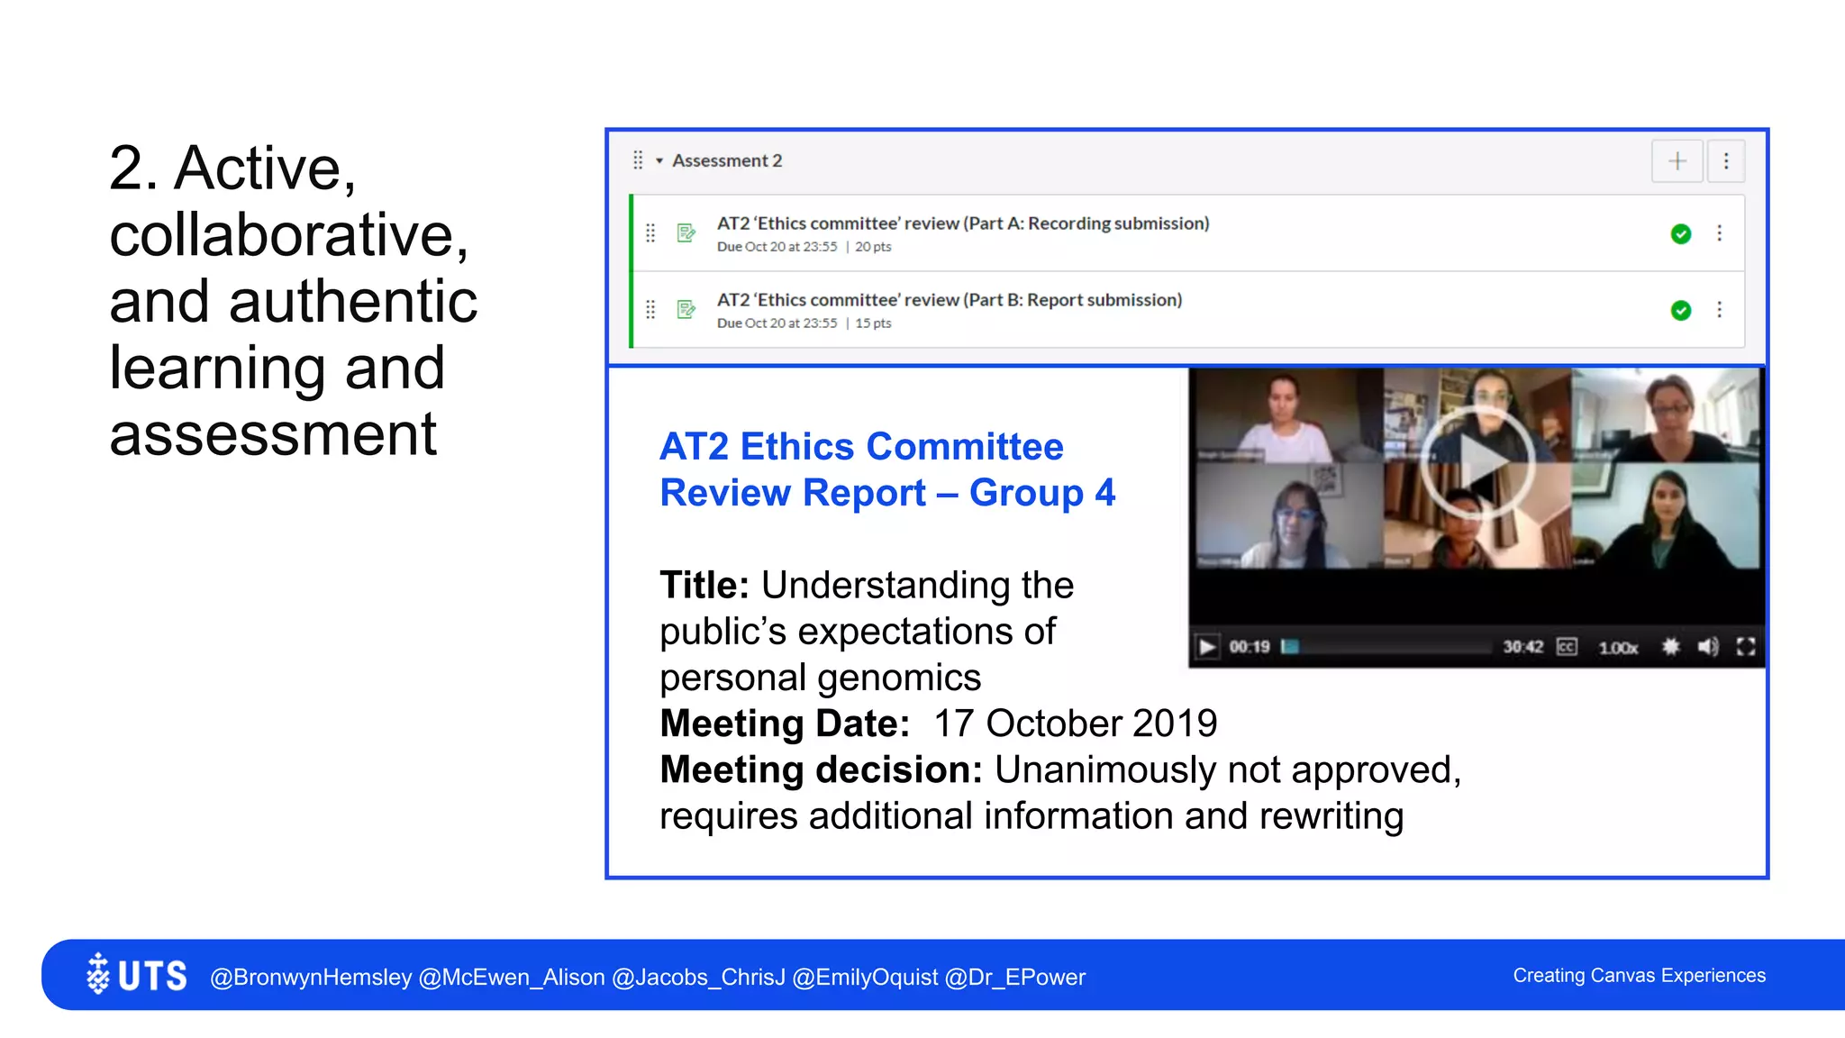Click the 'Meeting decision:' label
This screenshot has height=1038, width=1845.
pyautogui.click(x=821, y=770)
